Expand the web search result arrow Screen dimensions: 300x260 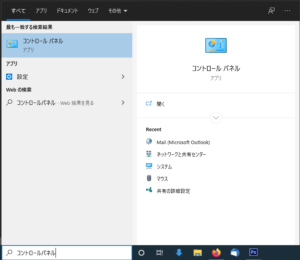[123, 103]
